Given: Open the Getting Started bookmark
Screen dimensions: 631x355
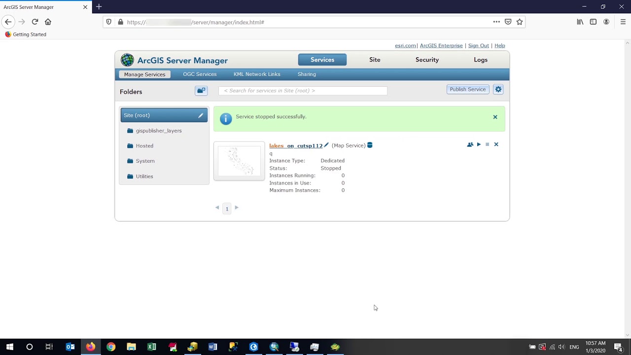Looking at the screenshot, I should tap(26, 35).
